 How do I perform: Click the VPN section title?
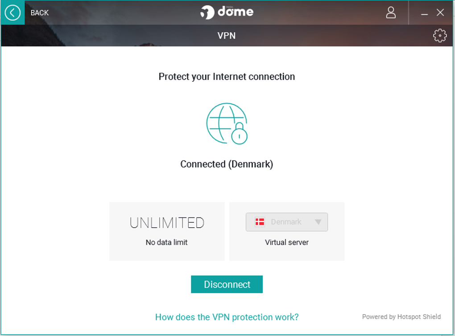coord(227,36)
